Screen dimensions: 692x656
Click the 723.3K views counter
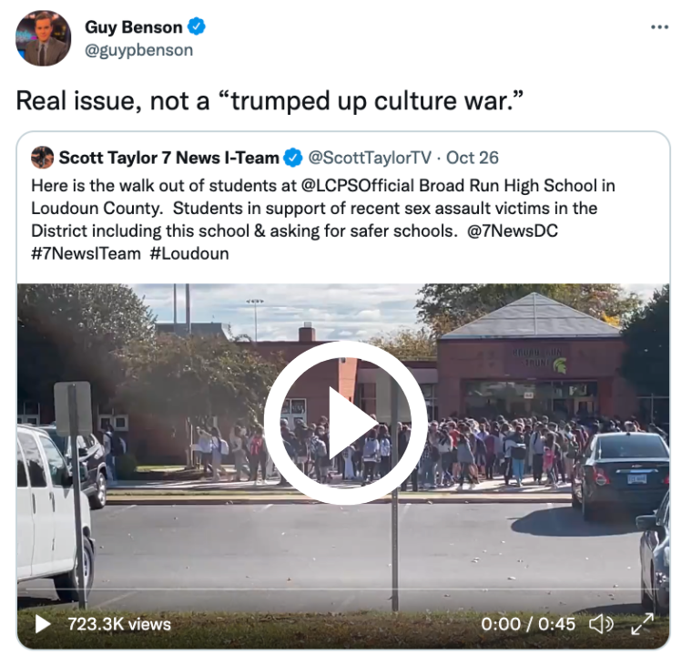click(119, 624)
